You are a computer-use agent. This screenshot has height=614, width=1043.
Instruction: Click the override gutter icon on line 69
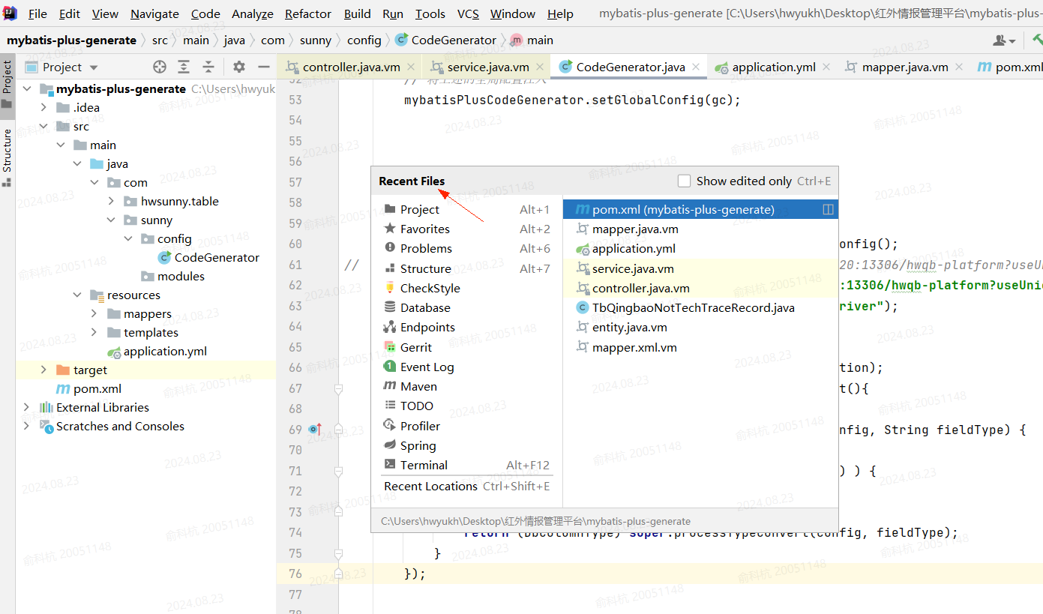tap(315, 430)
